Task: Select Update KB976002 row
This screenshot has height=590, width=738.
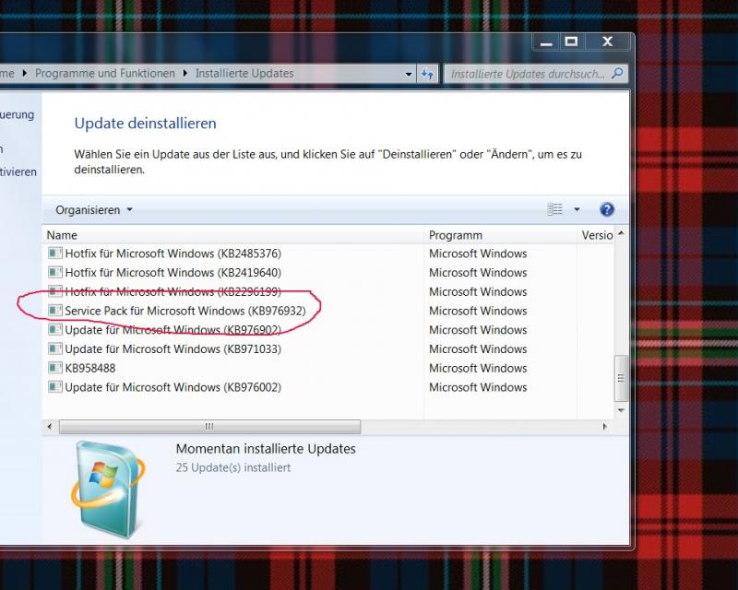Action: pos(329,387)
